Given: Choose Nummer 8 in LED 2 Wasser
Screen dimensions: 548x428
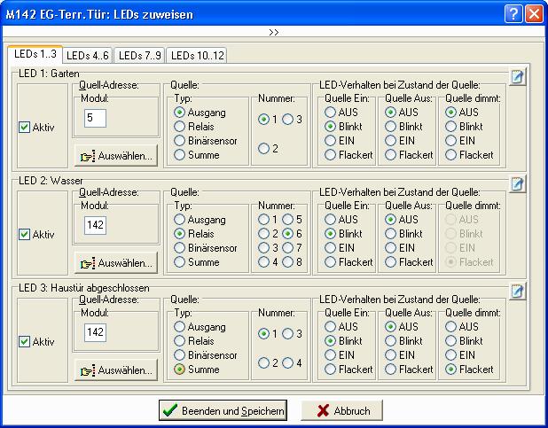Looking at the screenshot, I should [287, 262].
